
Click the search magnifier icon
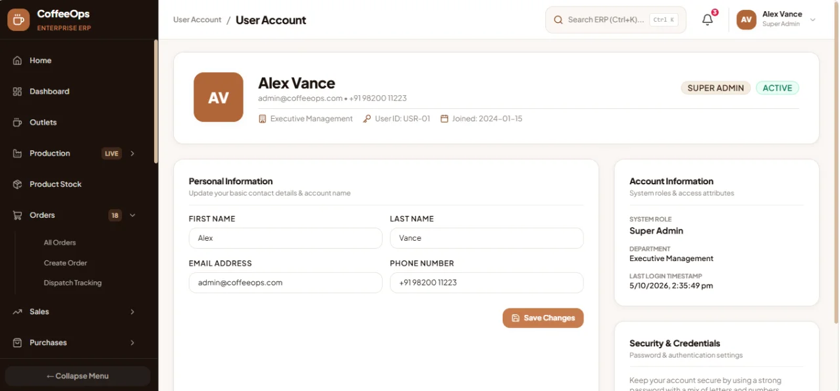[558, 20]
